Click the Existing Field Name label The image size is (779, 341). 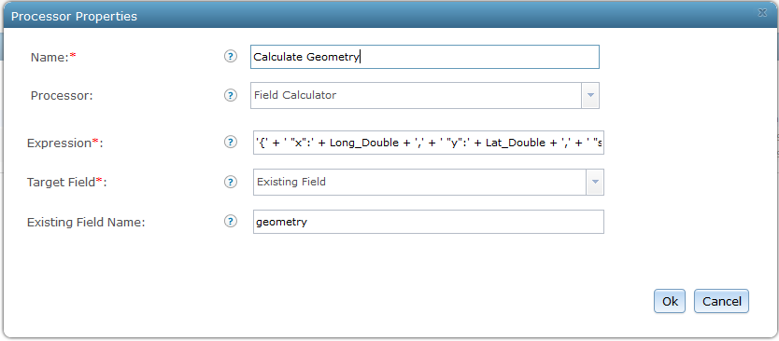(x=86, y=222)
